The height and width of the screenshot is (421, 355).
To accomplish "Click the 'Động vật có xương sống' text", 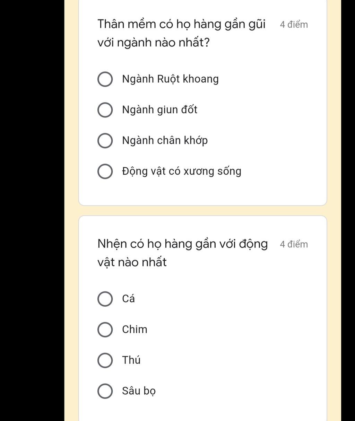I will pyautogui.click(x=181, y=171).
